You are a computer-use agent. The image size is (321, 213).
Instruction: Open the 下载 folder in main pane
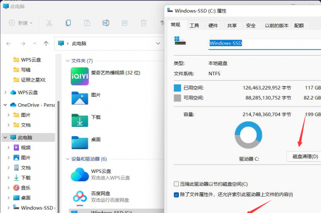click(80, 120)
